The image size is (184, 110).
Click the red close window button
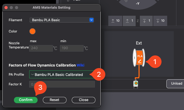click(7, 8)
